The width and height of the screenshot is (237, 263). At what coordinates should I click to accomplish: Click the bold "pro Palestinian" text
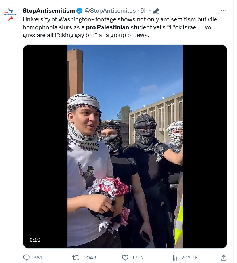point(107,27)
